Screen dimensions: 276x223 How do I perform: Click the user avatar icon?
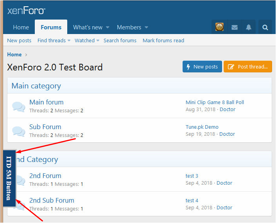[x=219, y=27]
